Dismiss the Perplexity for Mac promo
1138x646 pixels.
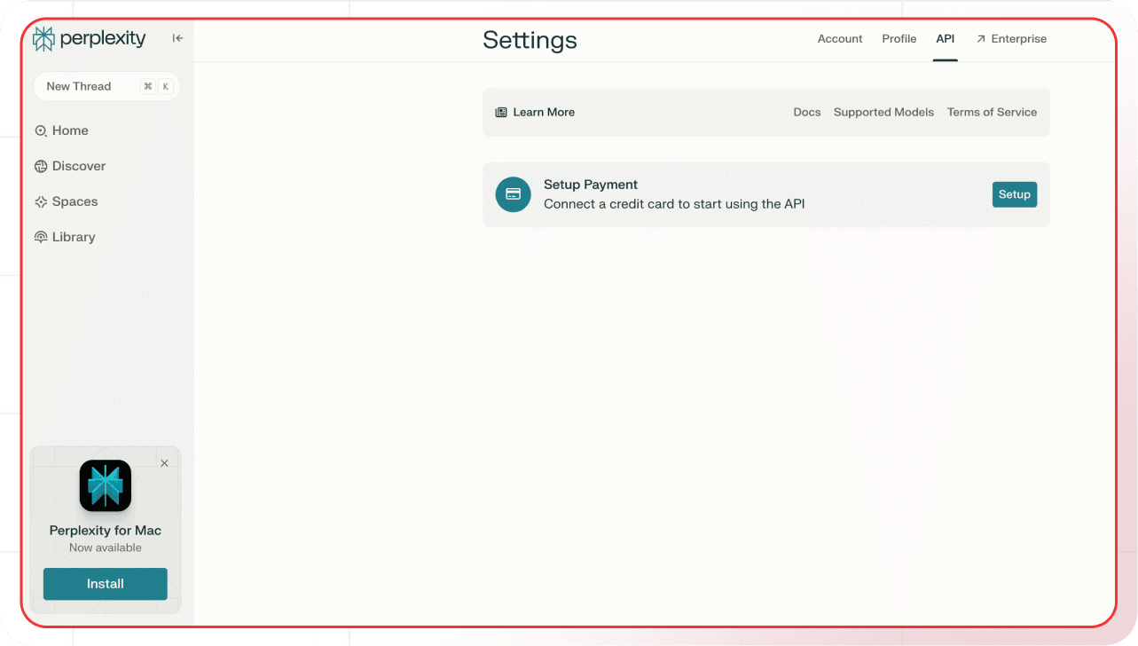pos(164,463)
